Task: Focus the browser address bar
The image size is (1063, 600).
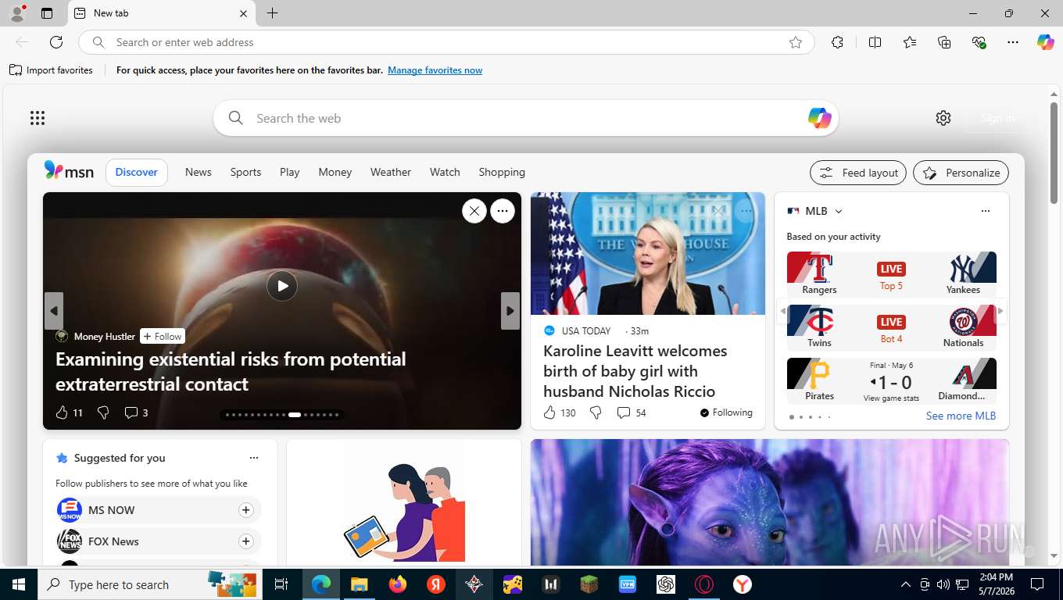Action: 446,42
